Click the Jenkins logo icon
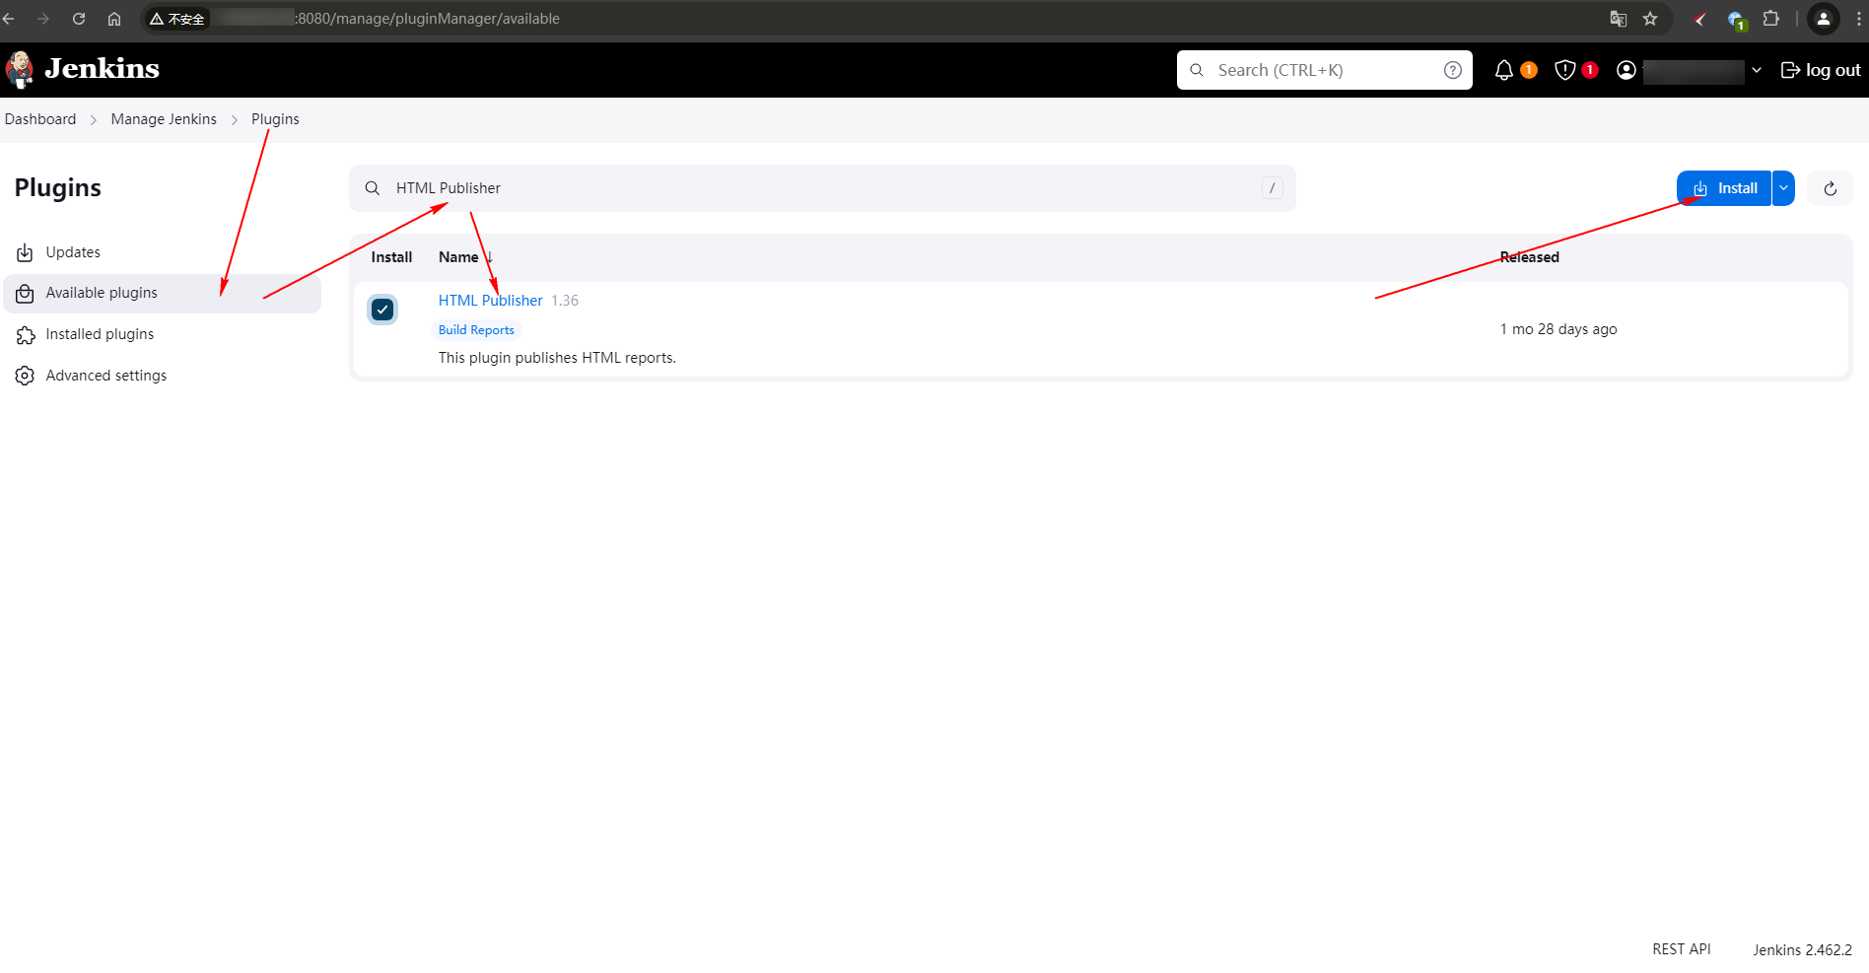 coord(20,70)
